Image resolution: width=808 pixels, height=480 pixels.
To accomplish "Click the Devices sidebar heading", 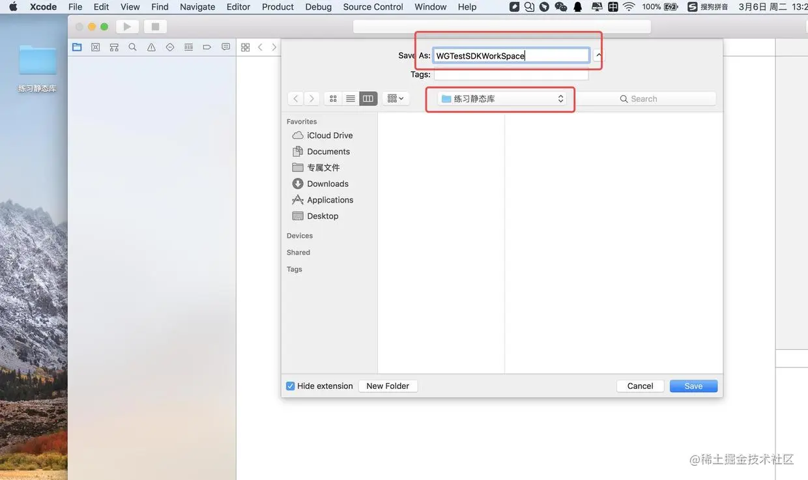I will click(x=300, y=236).
